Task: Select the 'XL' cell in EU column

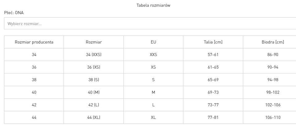Action: pyautogui.click(x=153, y=117)
